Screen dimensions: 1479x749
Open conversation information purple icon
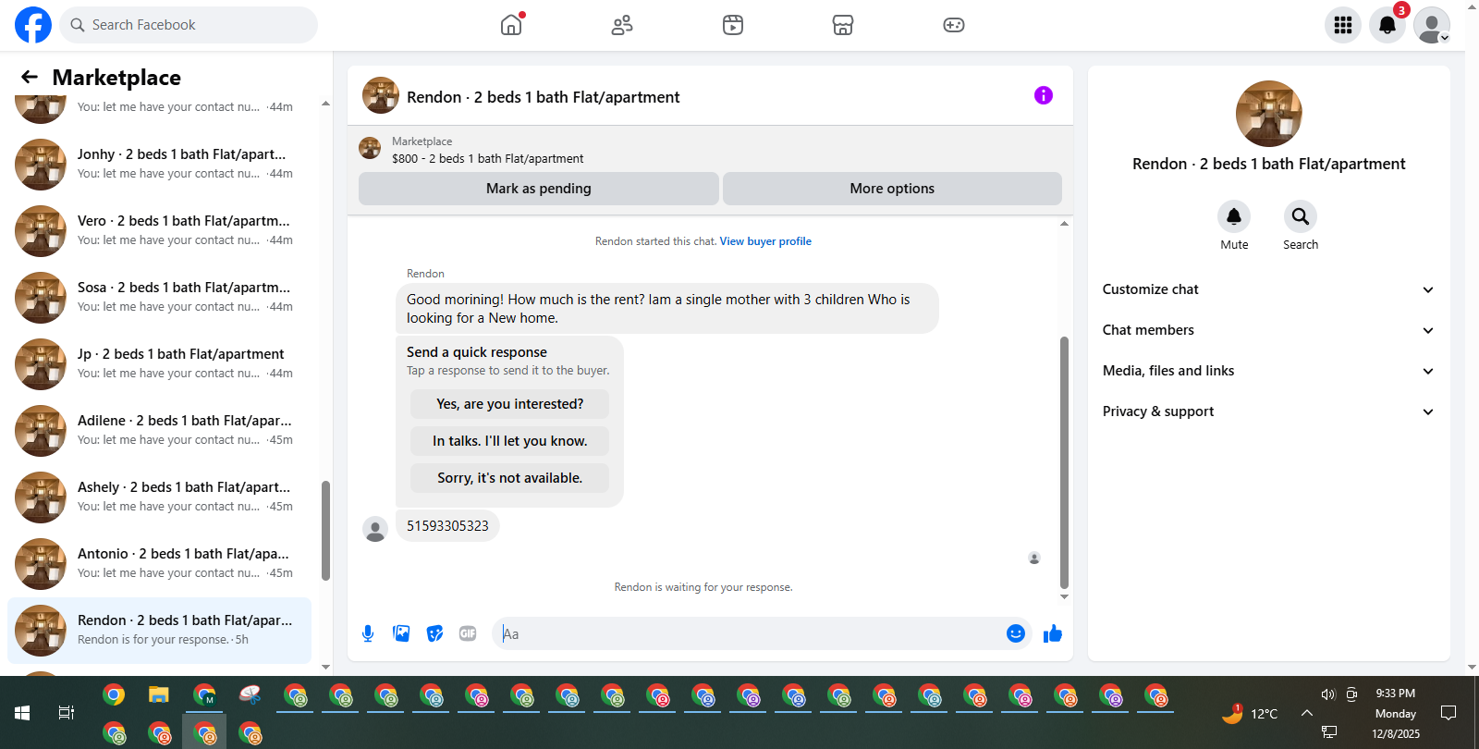[x=1044, y=95]
